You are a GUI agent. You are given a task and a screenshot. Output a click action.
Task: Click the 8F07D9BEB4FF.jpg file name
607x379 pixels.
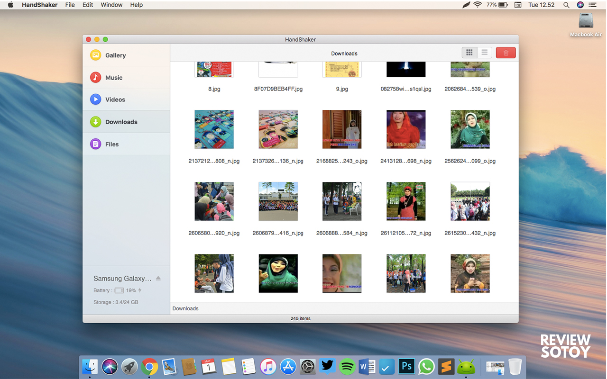278,89
